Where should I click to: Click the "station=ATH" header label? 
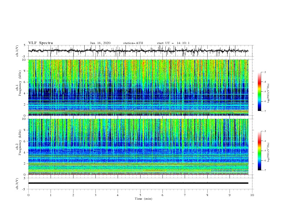[133, 43]
